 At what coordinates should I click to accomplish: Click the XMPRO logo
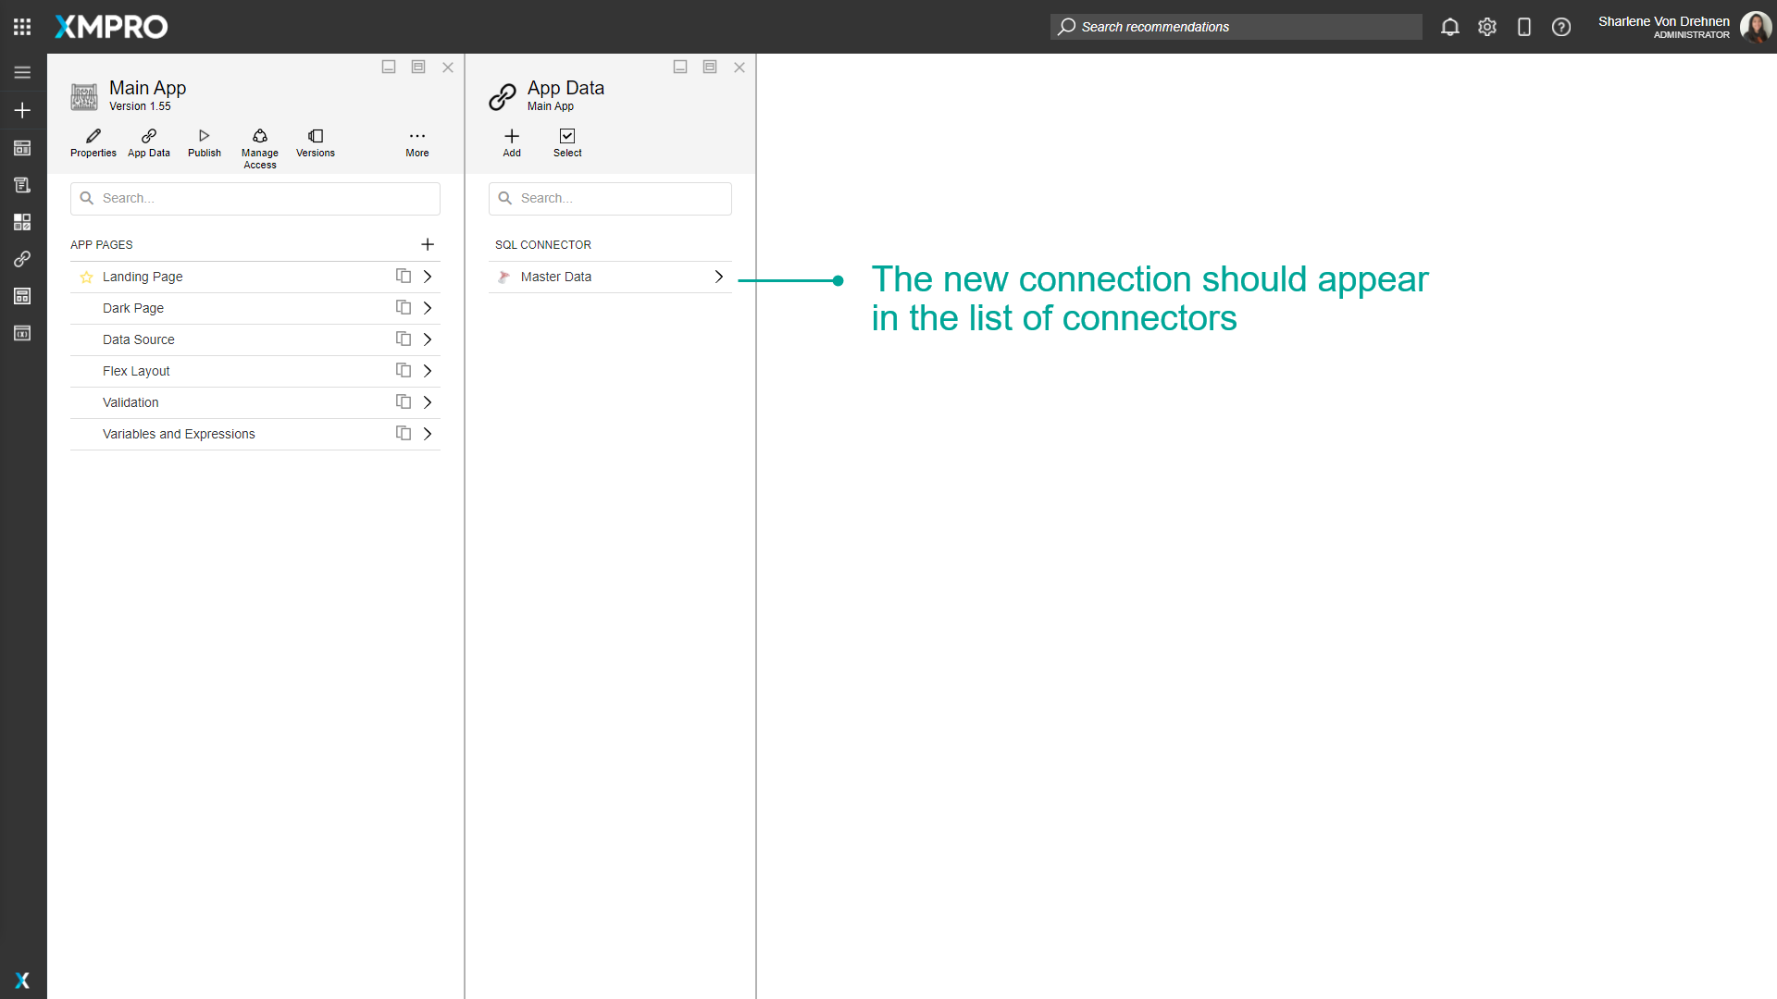(110, 27)
